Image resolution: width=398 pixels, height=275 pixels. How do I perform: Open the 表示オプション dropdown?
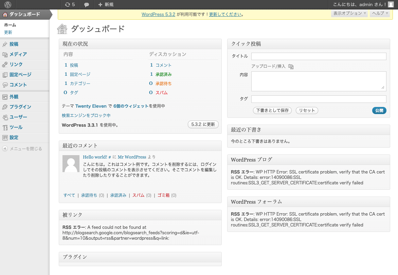pyautogui.click(x=349, y=14)
